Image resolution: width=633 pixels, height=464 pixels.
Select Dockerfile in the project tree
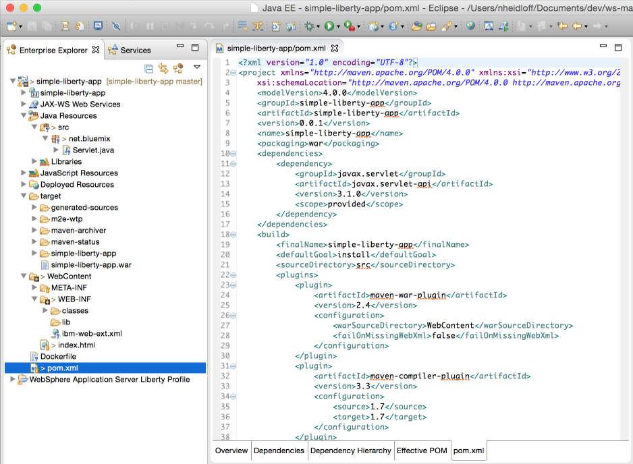pyautogui.click(x=58, y=357)
